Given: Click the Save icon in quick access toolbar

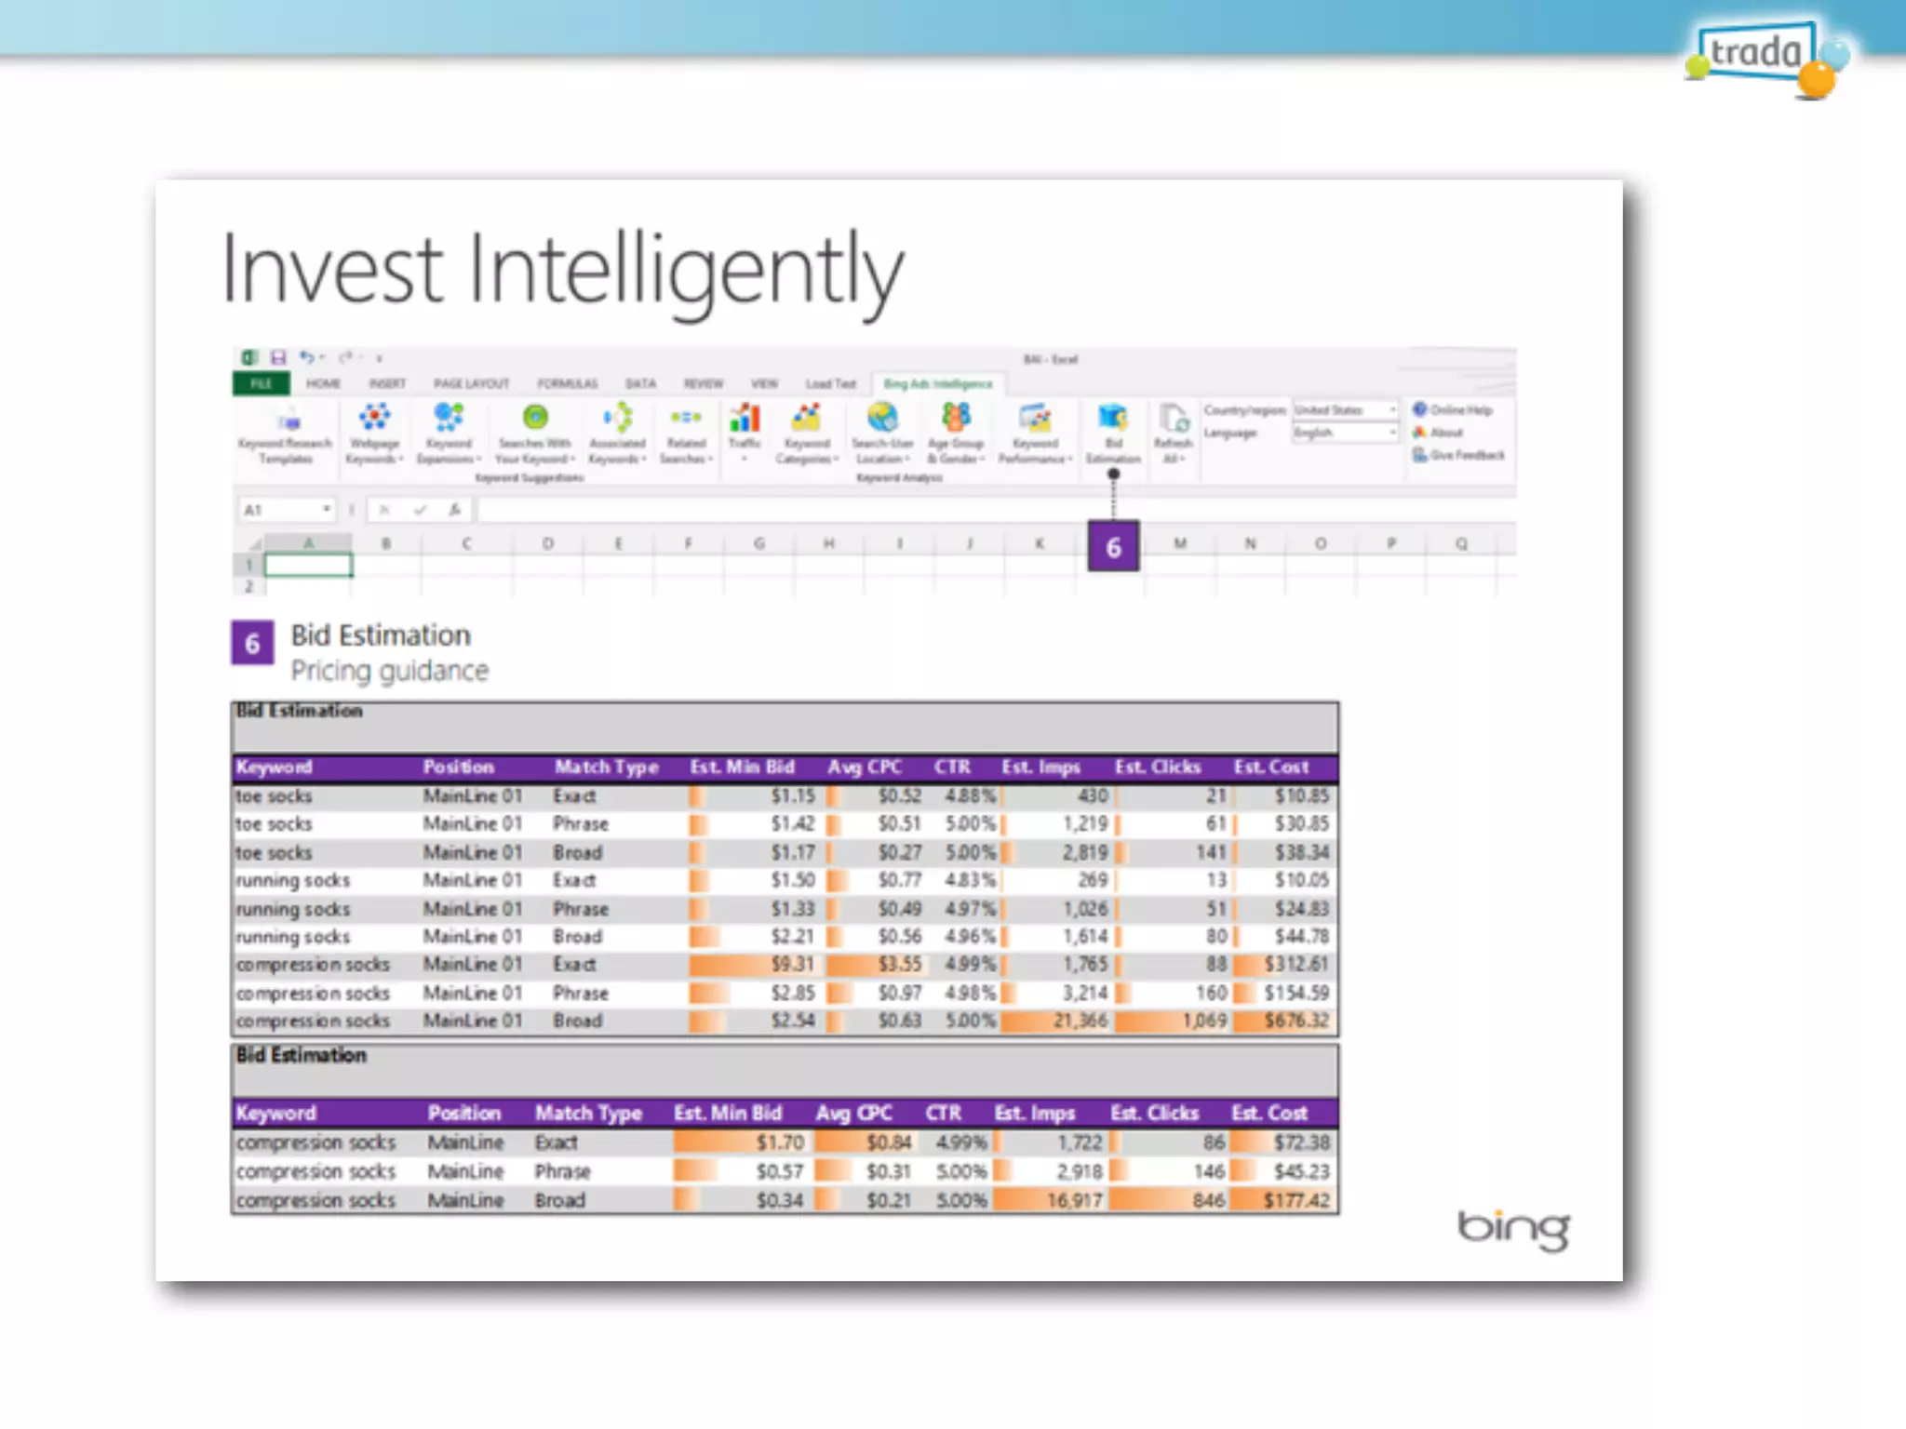Looking at the screenshot, I should (277, 357).
